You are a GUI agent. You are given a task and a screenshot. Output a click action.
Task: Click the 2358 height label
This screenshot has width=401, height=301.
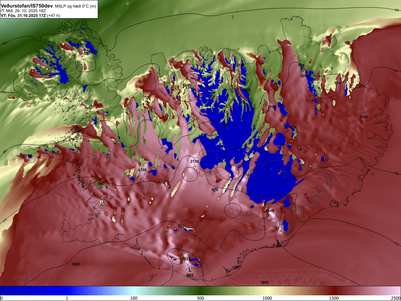click(x=142, y=170)
